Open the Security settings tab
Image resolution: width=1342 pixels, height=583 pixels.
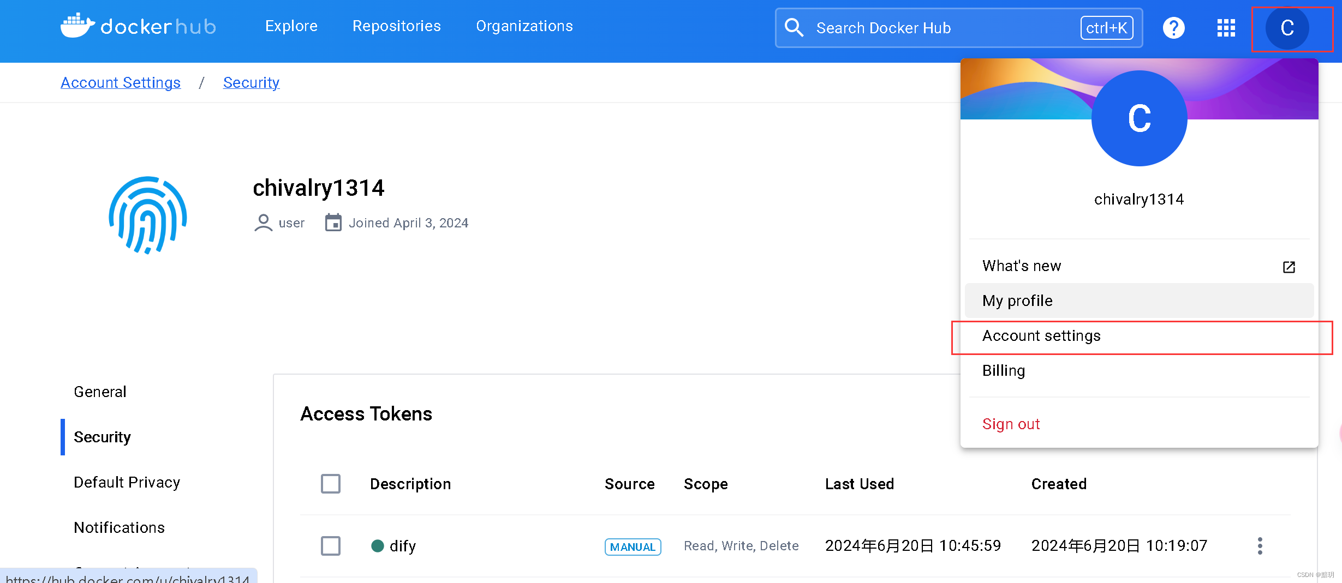coord(102,437)
